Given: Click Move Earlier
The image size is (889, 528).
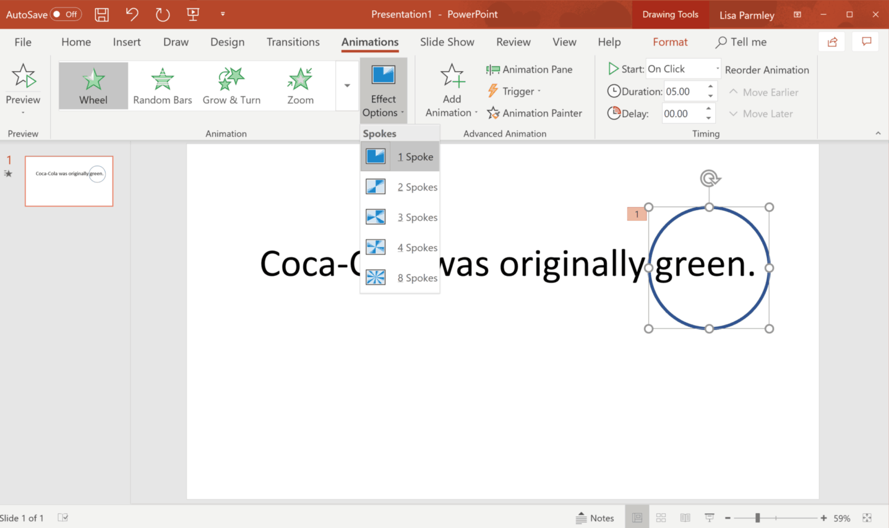Looking at the screenshot, I should point(763,92).
